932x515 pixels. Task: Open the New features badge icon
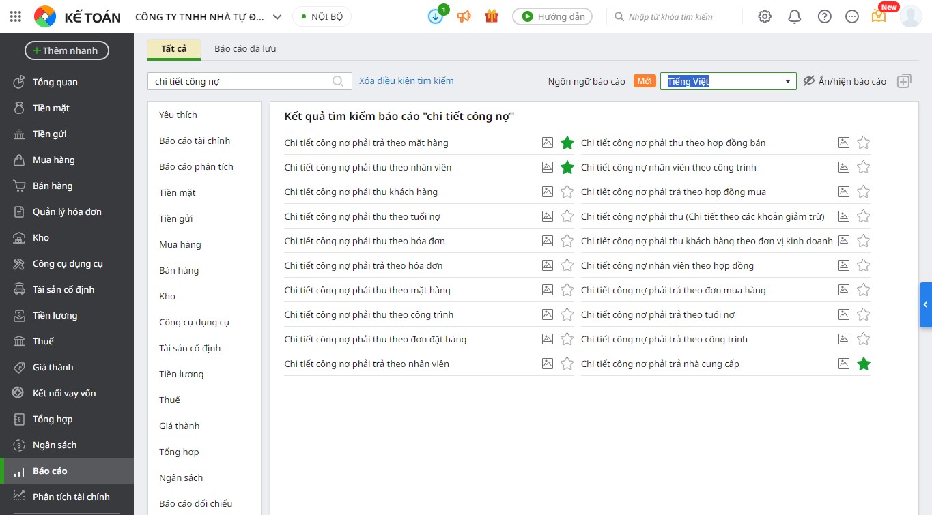point(879,15)
